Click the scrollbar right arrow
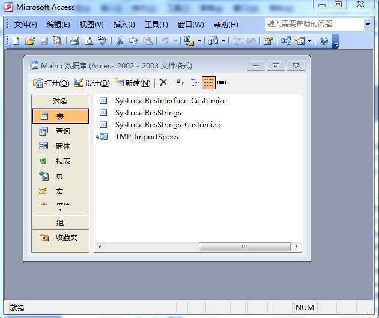Screen dimensions: 379x318 coord(297,247)
